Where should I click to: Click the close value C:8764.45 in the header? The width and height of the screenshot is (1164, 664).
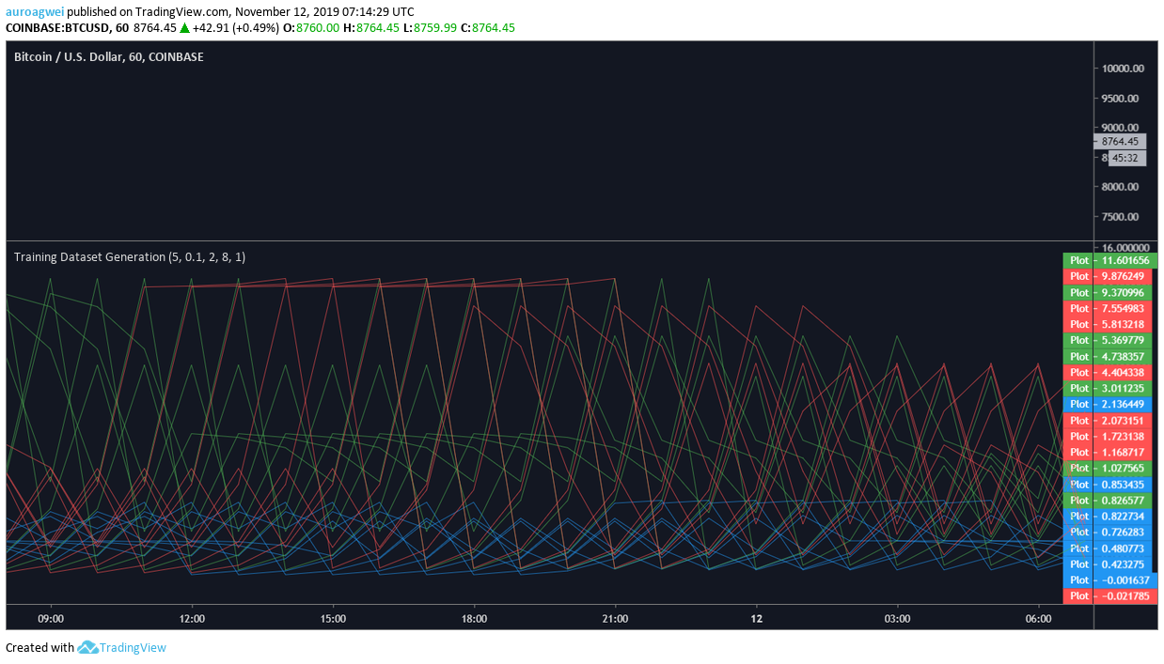coord(488,27)
